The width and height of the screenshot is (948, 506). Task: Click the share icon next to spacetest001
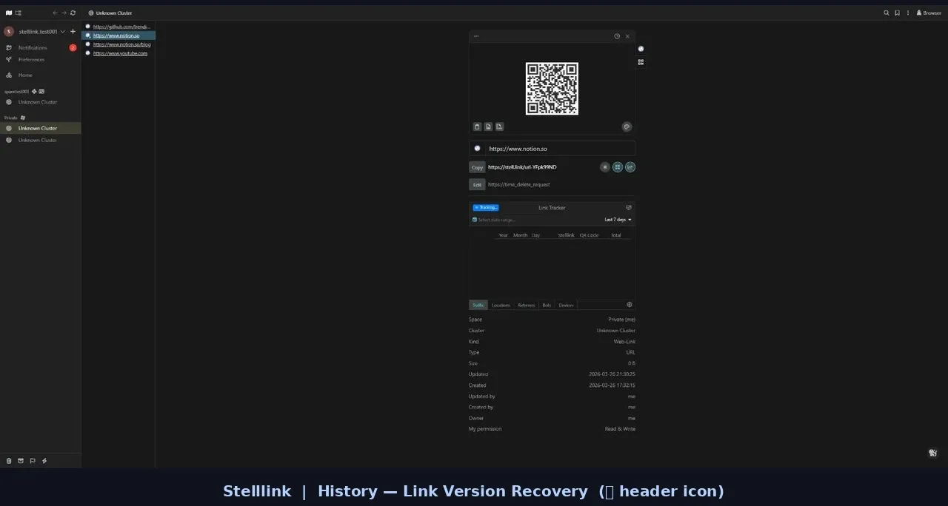pos(34,92)
